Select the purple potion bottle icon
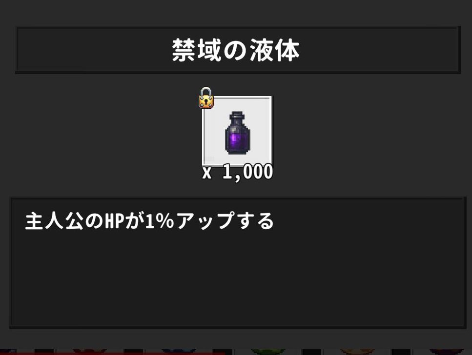 [x=238, y=133]
